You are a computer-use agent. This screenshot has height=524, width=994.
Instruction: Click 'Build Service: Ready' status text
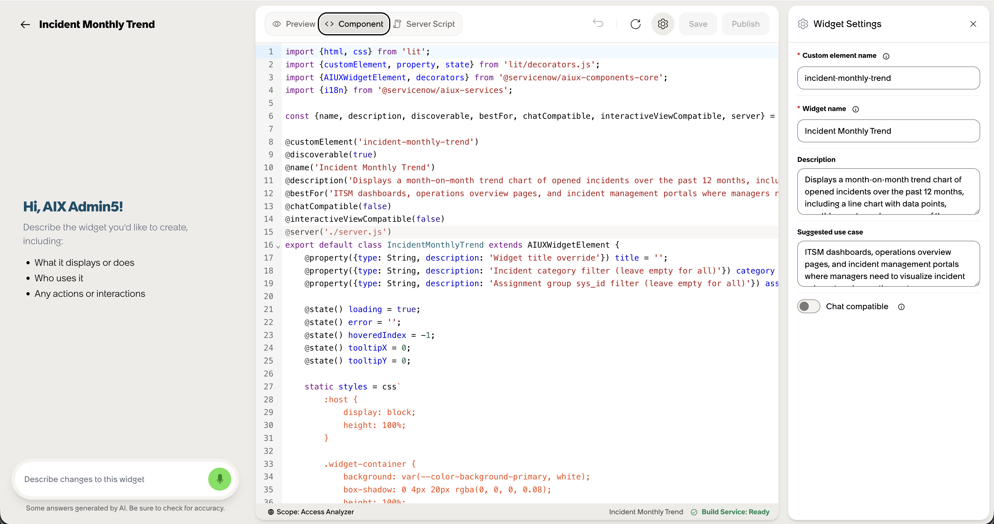pos(735,512)
